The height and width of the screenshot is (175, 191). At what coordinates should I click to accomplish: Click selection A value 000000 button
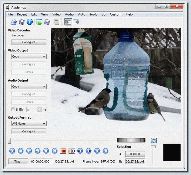click(135, 154)
